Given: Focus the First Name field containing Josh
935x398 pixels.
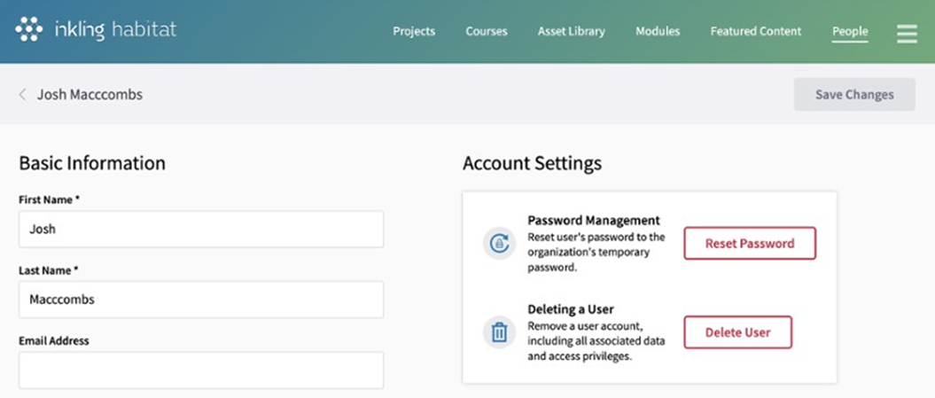Looking at the screenshot, I should pos(201,229).
